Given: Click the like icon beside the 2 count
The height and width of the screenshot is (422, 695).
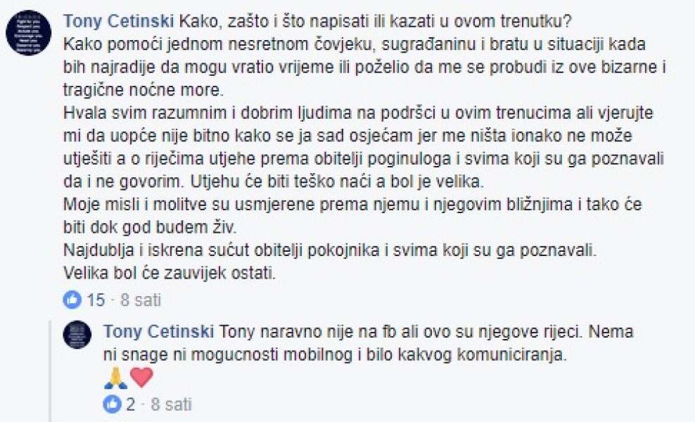Looking at the screenshot, I should pos(111,404).
